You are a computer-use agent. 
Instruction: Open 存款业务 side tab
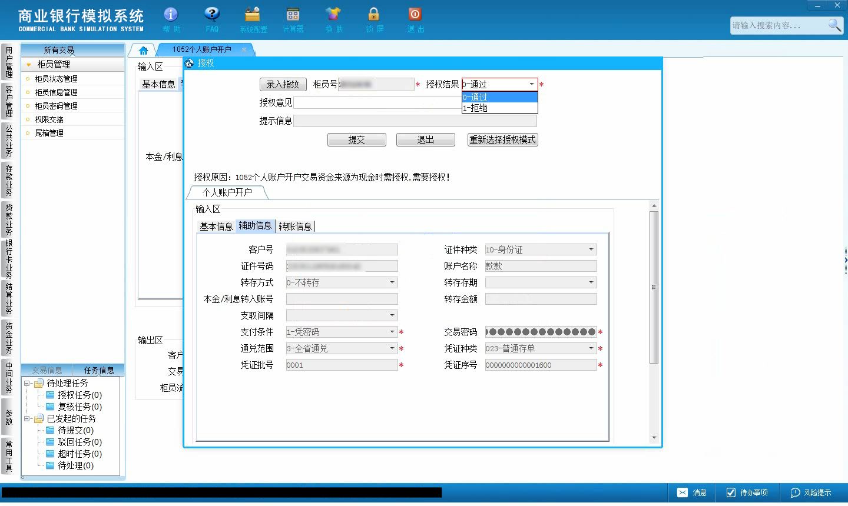click(8, 180)
